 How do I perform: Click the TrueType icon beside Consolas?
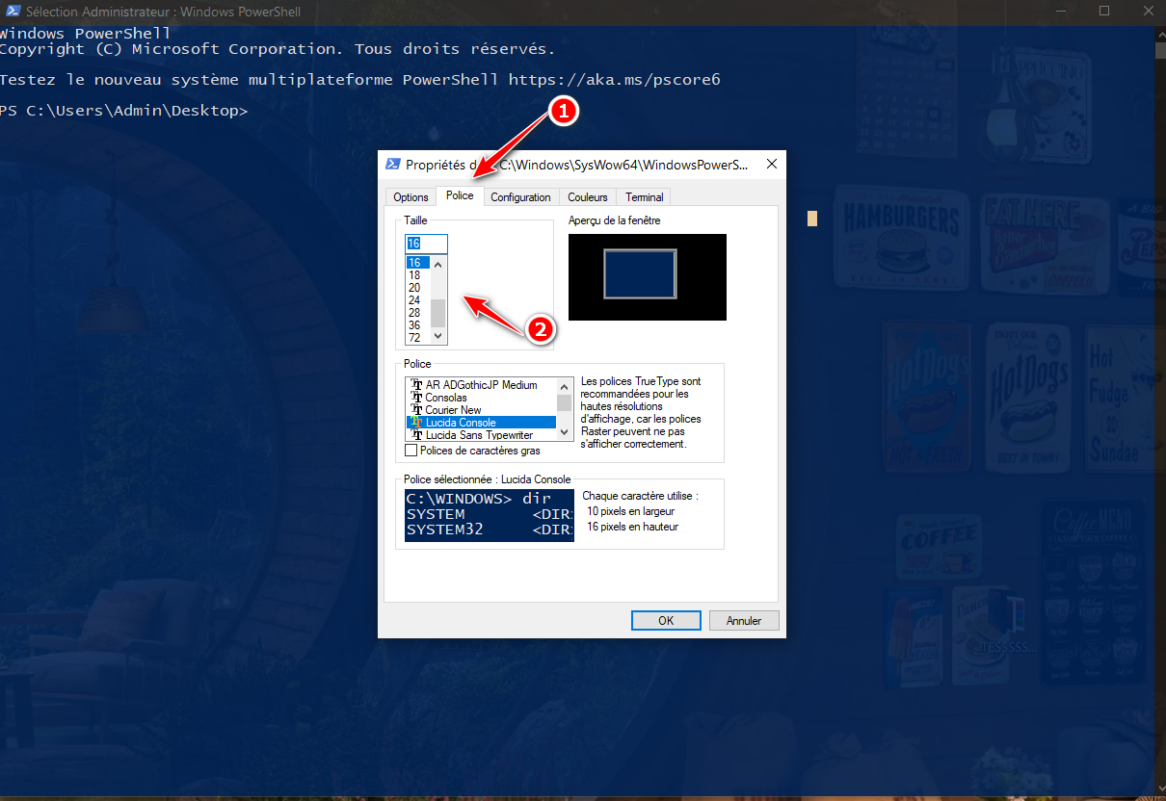point(417,398)
